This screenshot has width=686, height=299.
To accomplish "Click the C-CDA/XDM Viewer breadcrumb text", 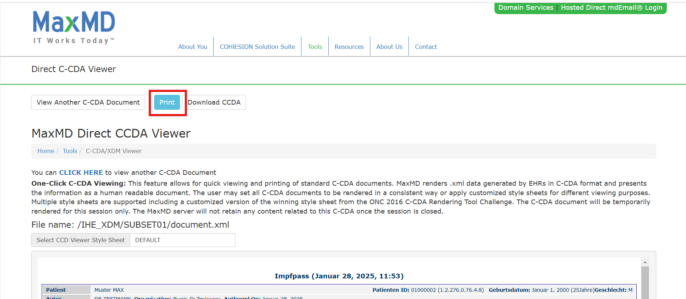I will (x=114, y=151).
